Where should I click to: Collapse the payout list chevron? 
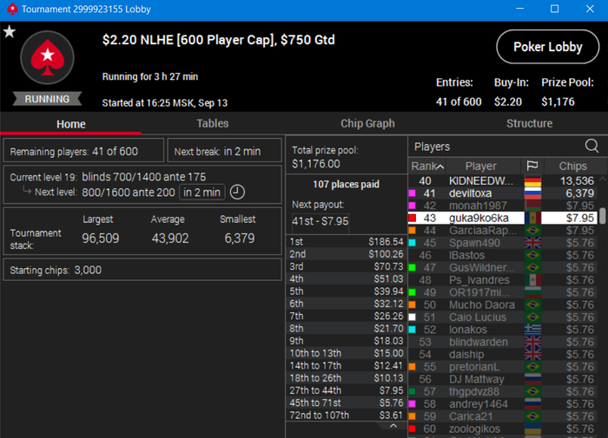tap(393, 426)
